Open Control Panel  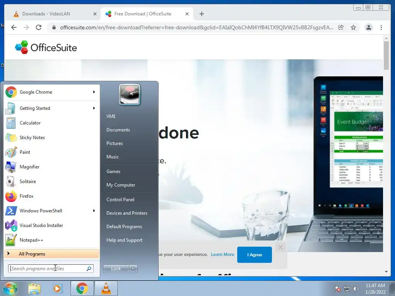[x=120, y=200]
